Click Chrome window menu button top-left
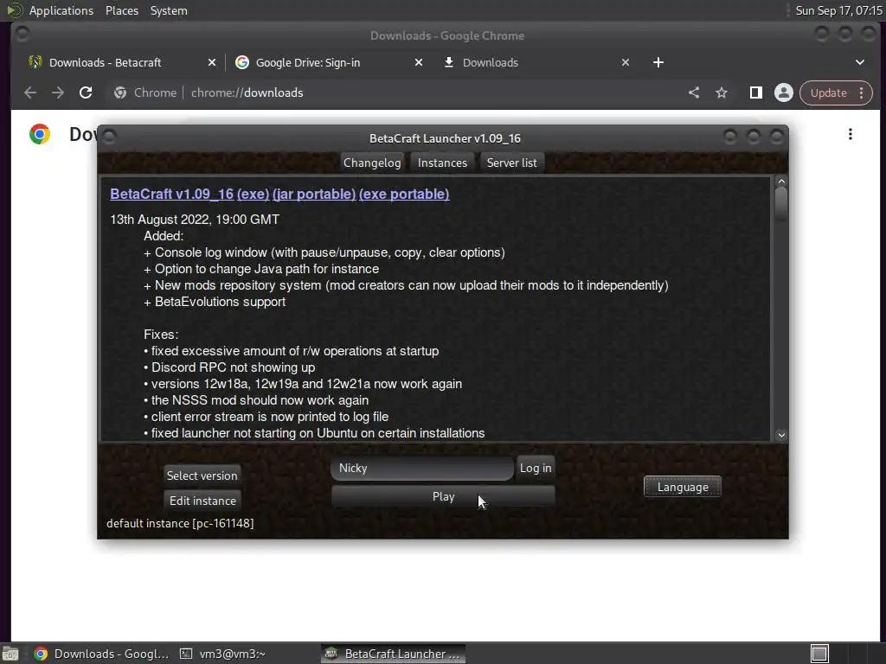The height and width of the screenshot is (664, 886). pyautogui.click(x=23, y=35)
